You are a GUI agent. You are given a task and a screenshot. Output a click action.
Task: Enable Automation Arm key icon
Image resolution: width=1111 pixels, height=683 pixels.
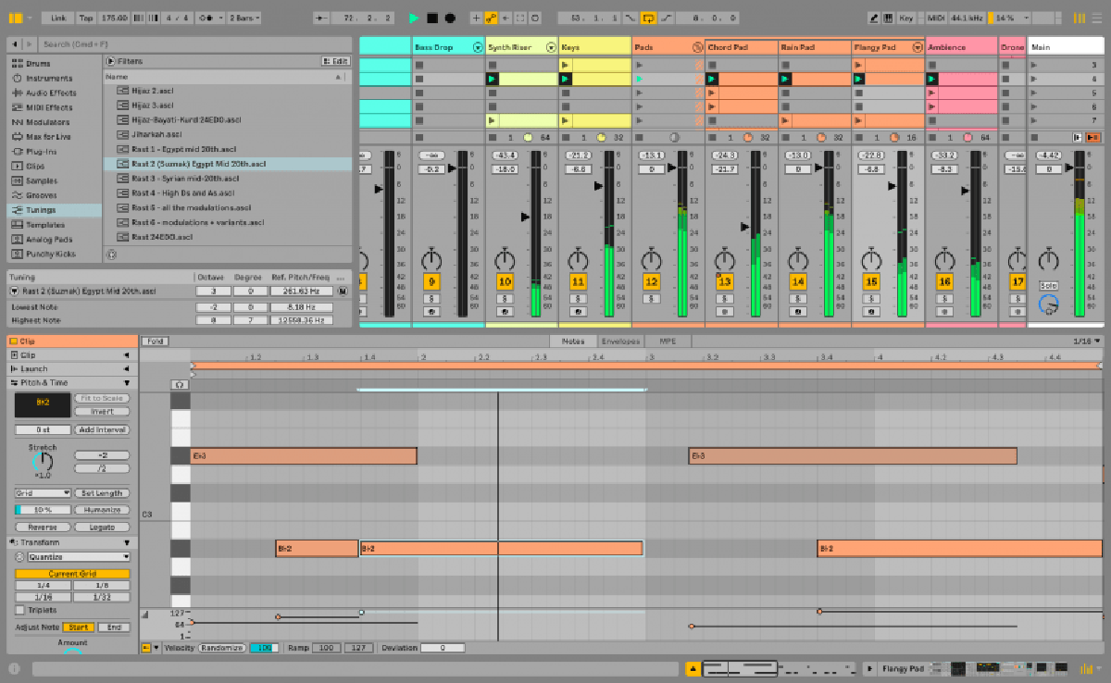[491, 18]
